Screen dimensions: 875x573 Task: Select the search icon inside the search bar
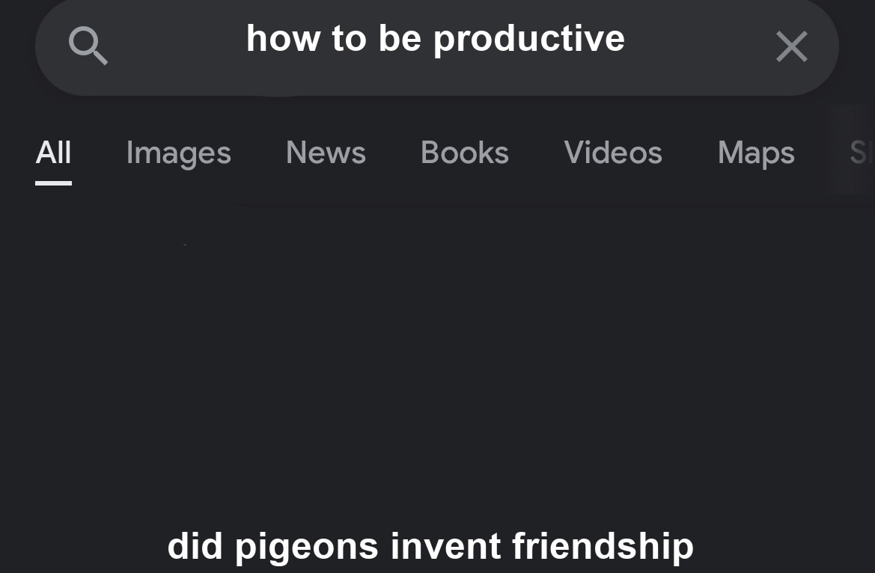coord(88,46)
